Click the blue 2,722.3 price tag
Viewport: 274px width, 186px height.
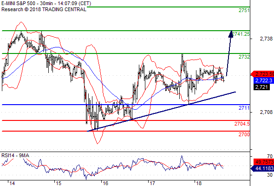pyautogui.click(x=264, y=80)
